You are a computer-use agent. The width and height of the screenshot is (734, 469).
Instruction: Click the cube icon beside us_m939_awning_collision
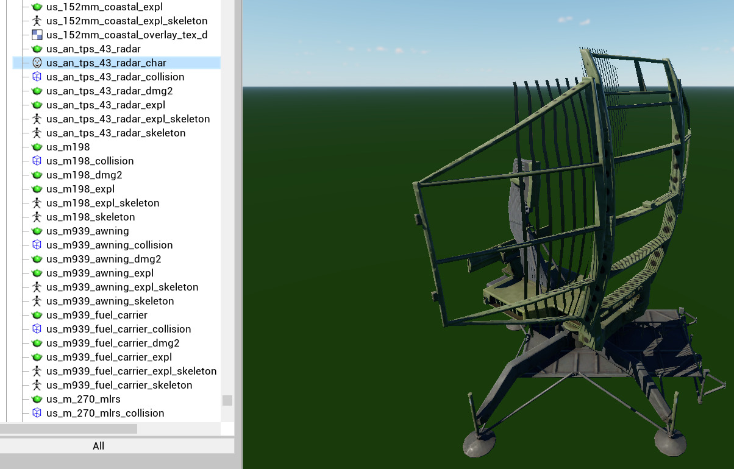pyautogui.click(x=37, y=245)
